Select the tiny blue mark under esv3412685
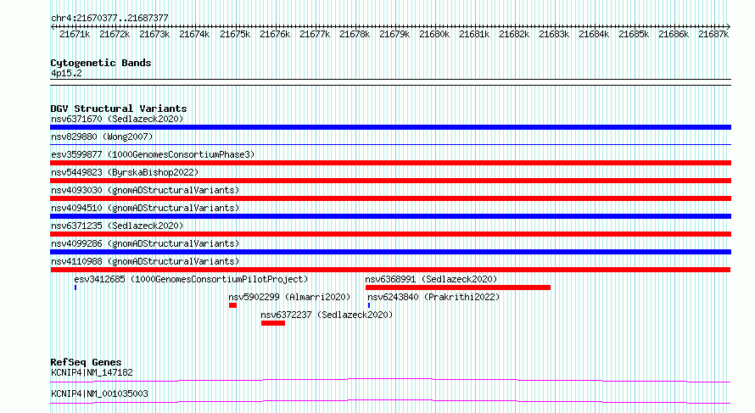This screenshot has height=413, width=755. (75, 287)
